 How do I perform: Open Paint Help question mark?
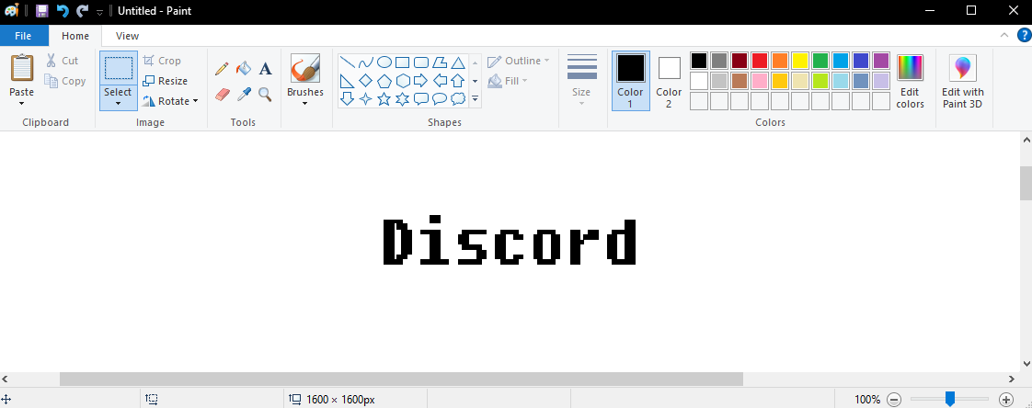[1024, 36]
